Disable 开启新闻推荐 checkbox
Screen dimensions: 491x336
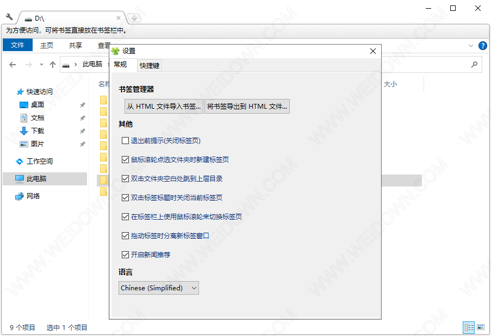tap(125, 254)
